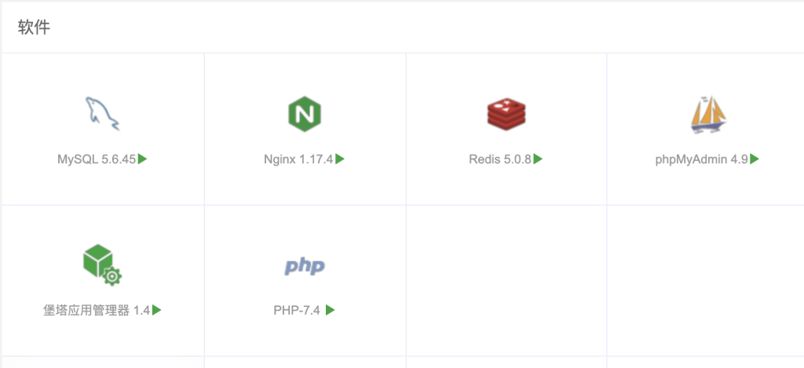Open the Redis 5.0.8 label
Screen dimensions: 804x368
(500, 159)
